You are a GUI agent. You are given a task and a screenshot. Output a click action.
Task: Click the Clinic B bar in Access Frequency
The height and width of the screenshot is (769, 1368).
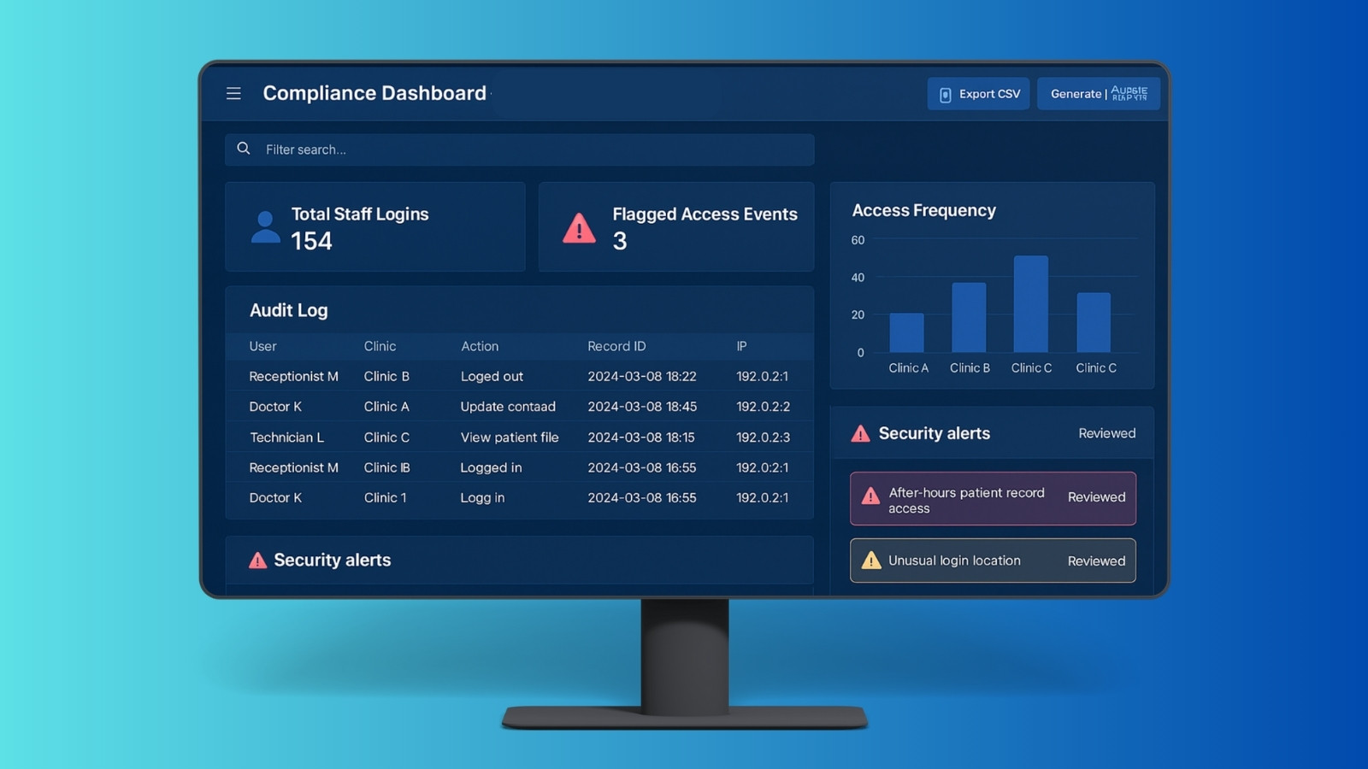pos(969,317)
